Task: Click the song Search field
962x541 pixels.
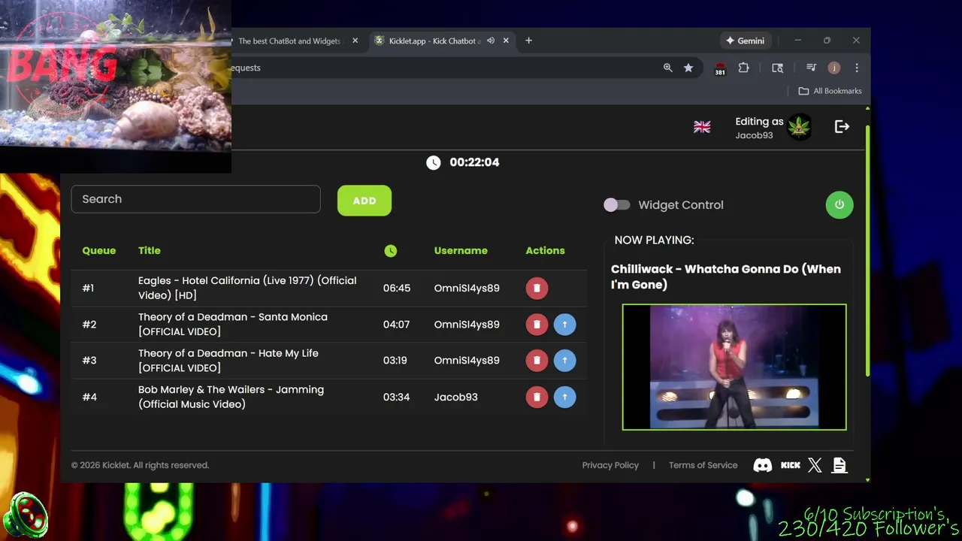Action: (x=195, y=199)
